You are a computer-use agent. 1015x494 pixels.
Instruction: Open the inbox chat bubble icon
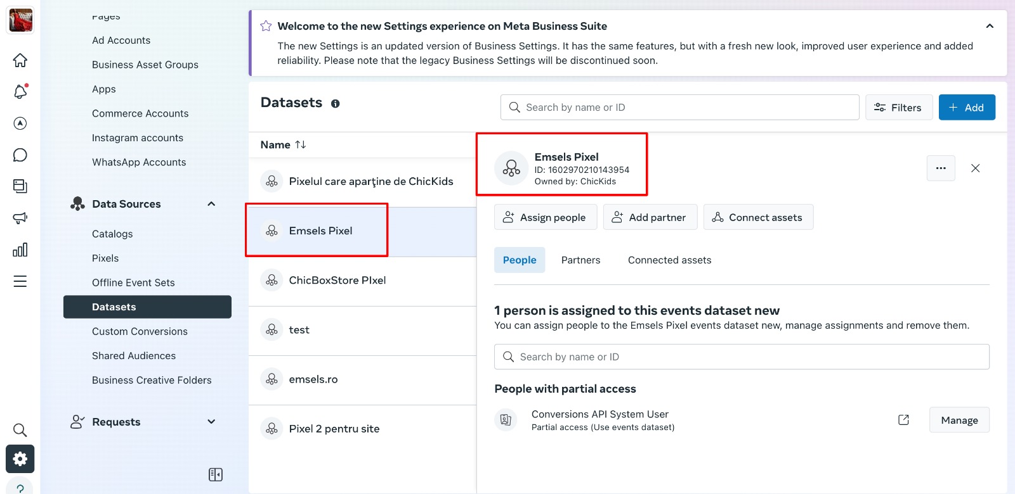pyautogui.click(x=20, y=155)
